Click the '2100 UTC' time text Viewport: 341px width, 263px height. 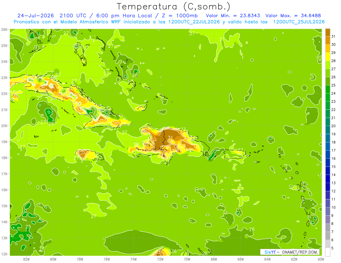point(74,15)
